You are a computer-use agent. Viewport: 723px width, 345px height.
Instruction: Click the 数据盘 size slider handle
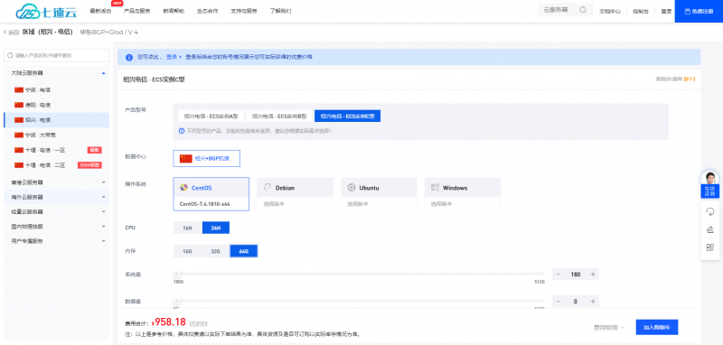(x=176, y=301)
